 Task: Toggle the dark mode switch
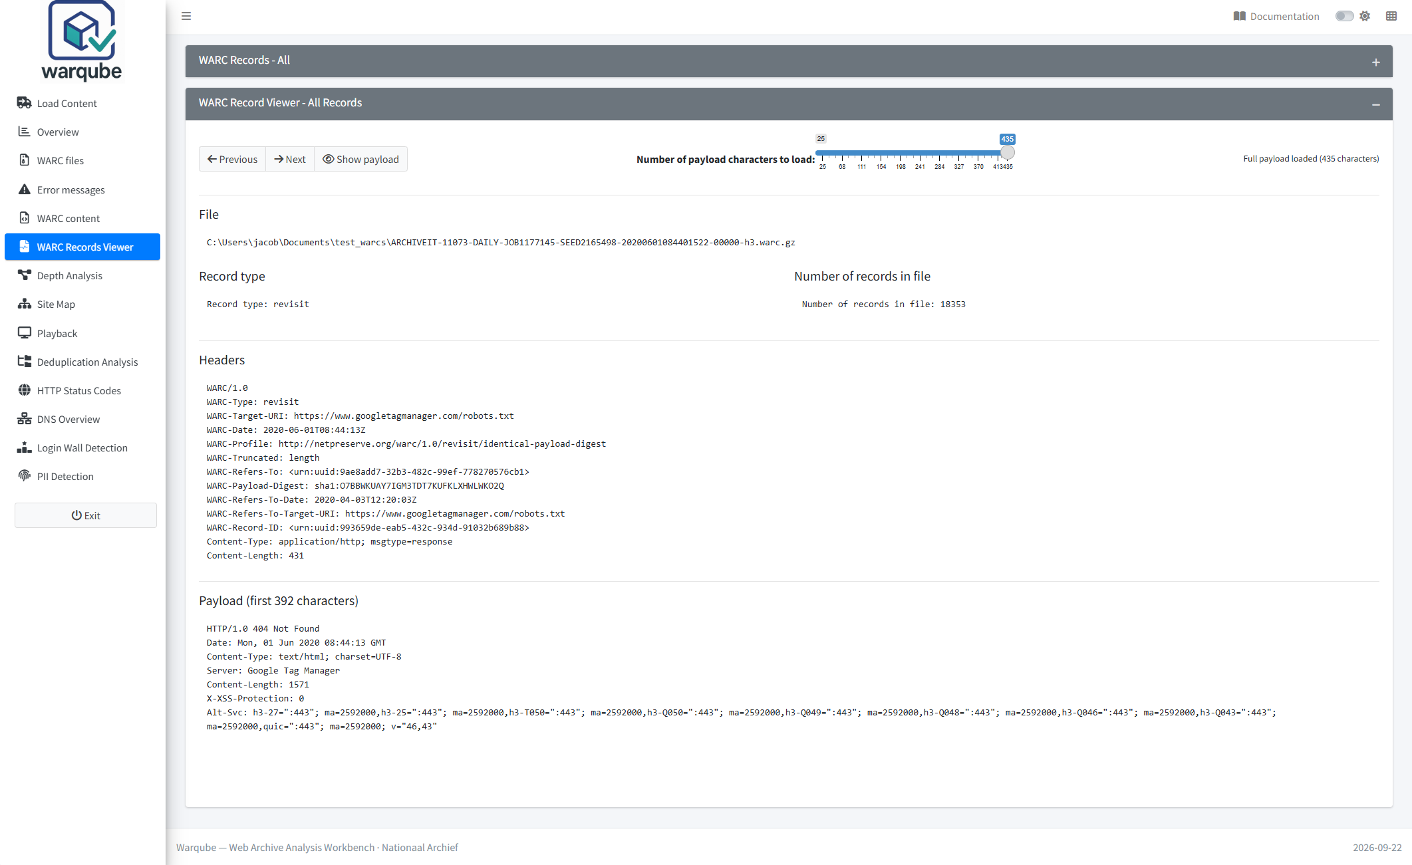pyautogui.click(x=1344, y=16)
